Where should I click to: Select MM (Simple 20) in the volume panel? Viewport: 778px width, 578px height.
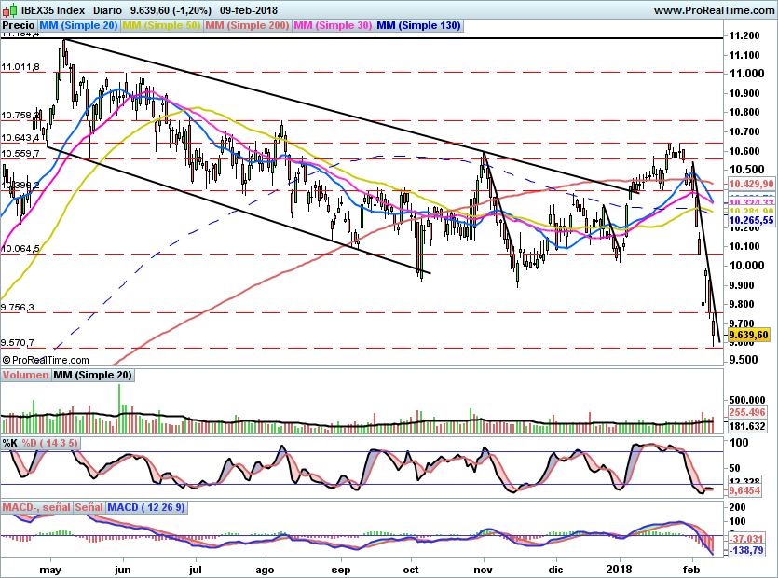pos(92,376)
